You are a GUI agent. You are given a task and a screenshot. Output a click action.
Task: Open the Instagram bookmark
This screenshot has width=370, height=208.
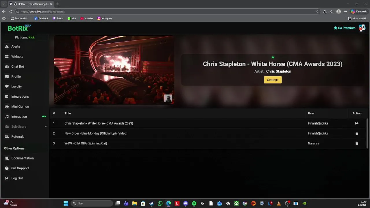[x=104, y=18]
